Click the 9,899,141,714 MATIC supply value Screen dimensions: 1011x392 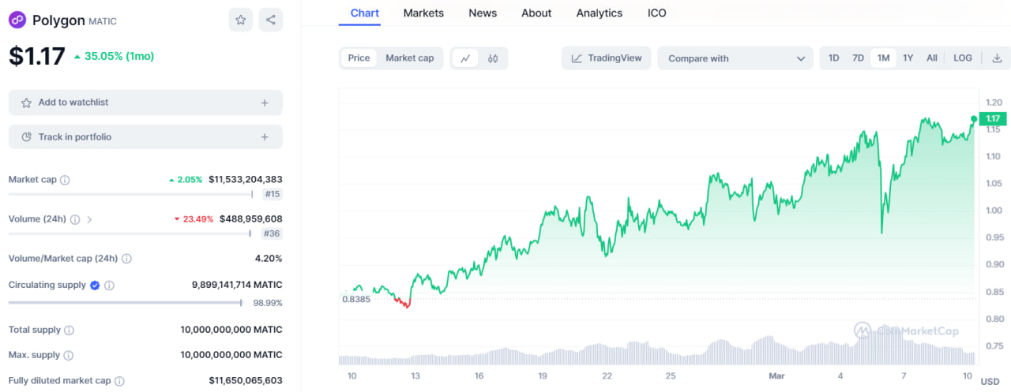click(237, 285)
